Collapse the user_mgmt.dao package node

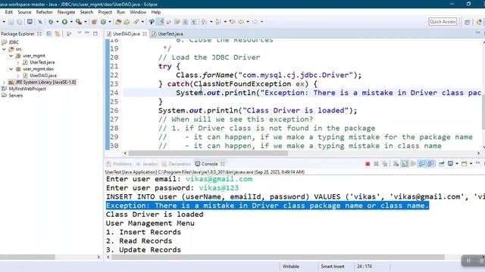pyautogui.click(x=11, y=69)
